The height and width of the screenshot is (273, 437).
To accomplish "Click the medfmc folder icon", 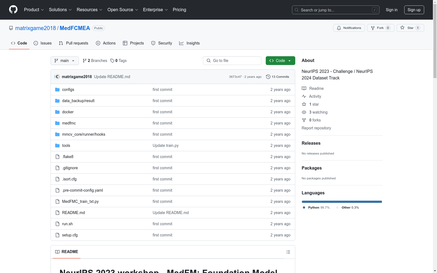I will [57, 123].
